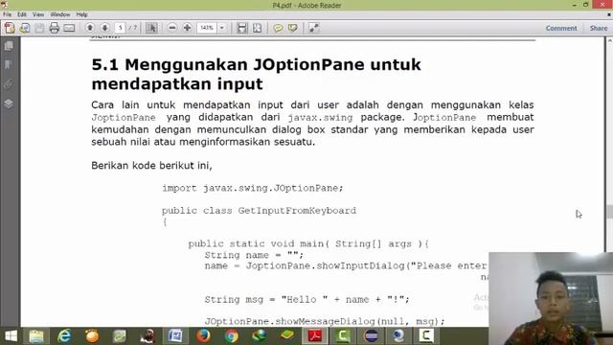Open white Camtasia recorder icon in taskbar
The image size is (613, 345).
coord(426,336)
